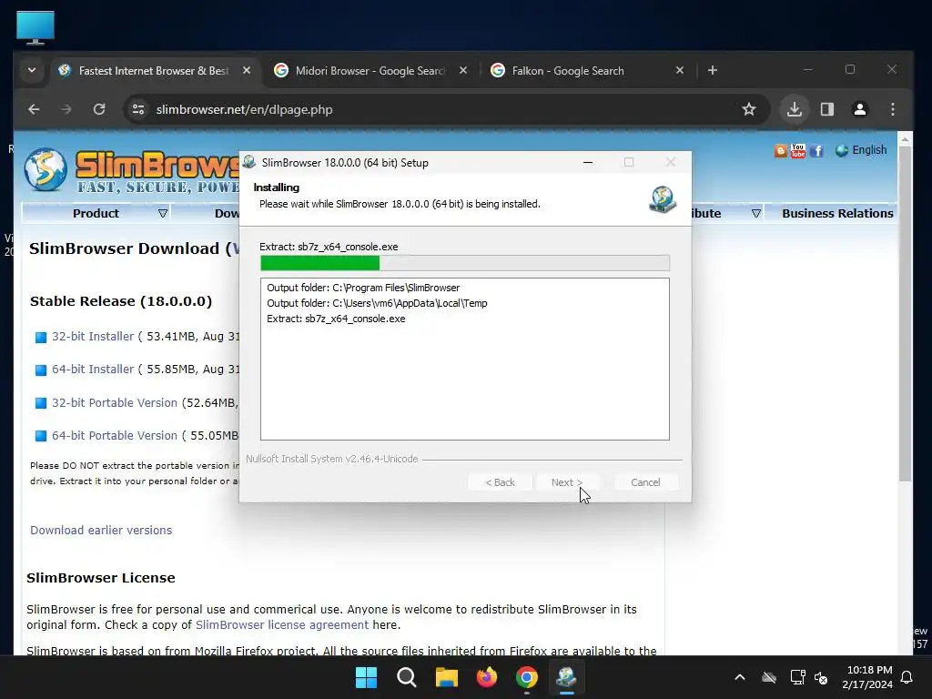The width and height of the screenshot is (932, 699).
Task: Bookmark this page with the star icon
Action: pyautogui.click(x=749, y=109)
